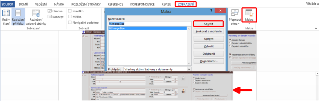Switch to Osnova outline view
Image resolution: width=319 pixels, height=101 pixels.
coord(55,11)
